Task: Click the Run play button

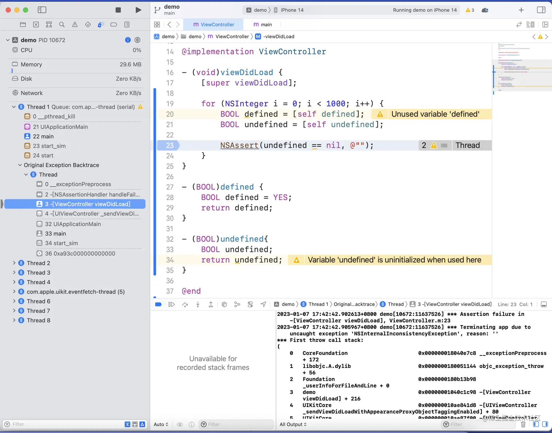Action: tap(138, 10)
